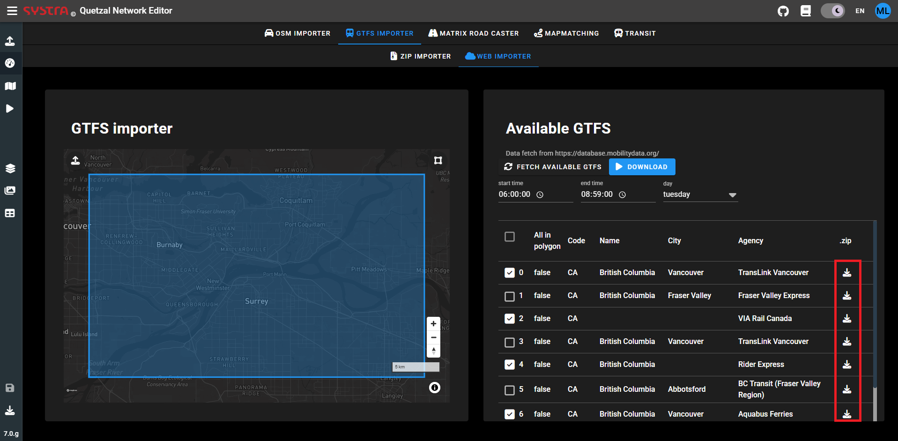Screen dimensions: 898x441
Task: Click the import upload icon in the sidebar
Action: [10, 41]
